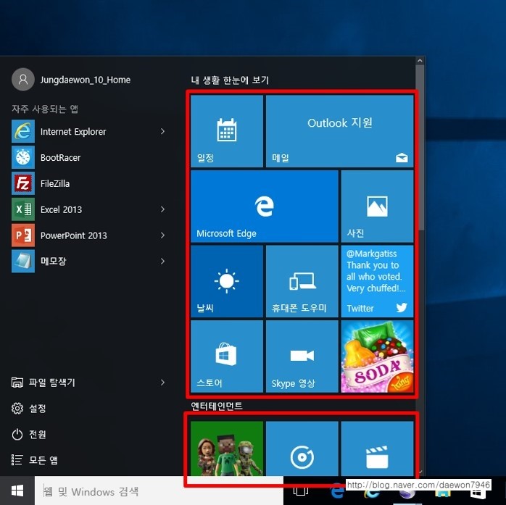Open the 날씨 weather tile

coord(226,281)
